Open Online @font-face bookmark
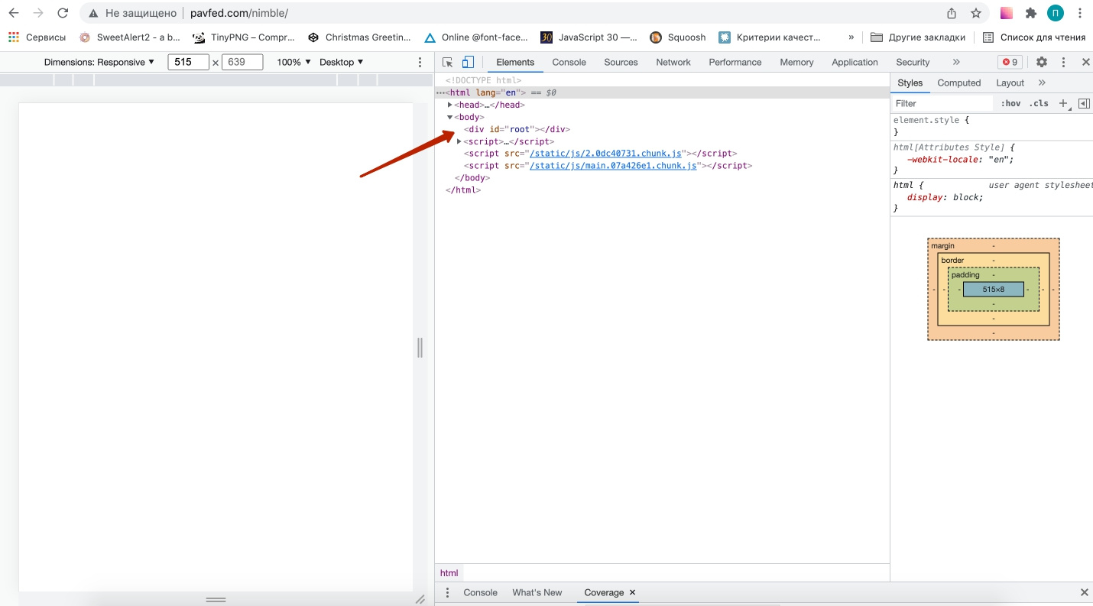 (476, 37)
